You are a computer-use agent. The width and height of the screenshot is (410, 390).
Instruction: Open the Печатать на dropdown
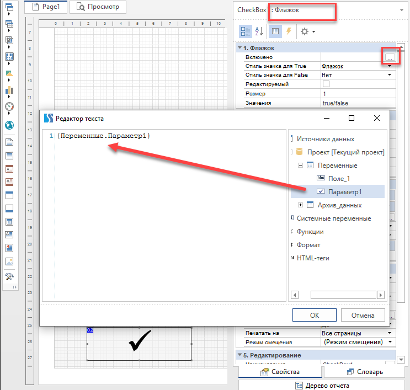(x=390, y=333)
